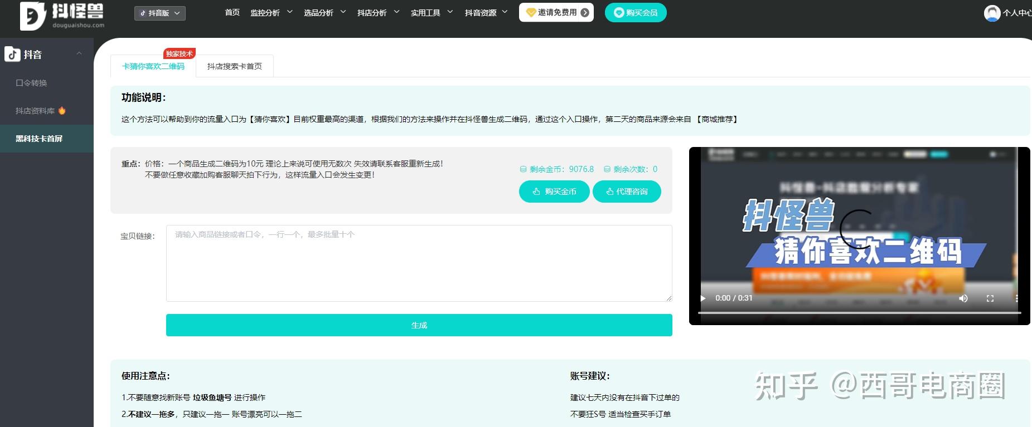1032x427 pixels.
Task: Click the 抖怪兽 logo in the header
Action: coord(62,16)
